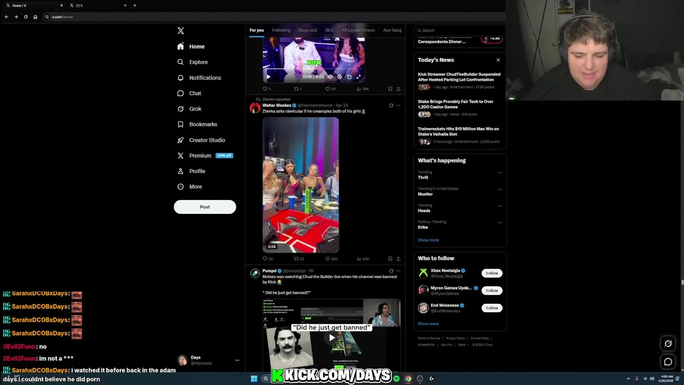Open the X logo home link
The image size is (684, 385).
[x=181, y=31]
